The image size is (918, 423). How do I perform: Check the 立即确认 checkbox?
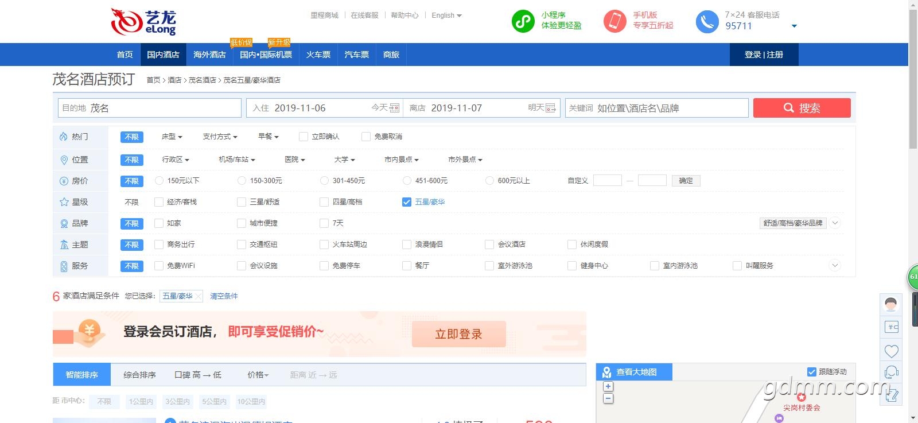304,137
